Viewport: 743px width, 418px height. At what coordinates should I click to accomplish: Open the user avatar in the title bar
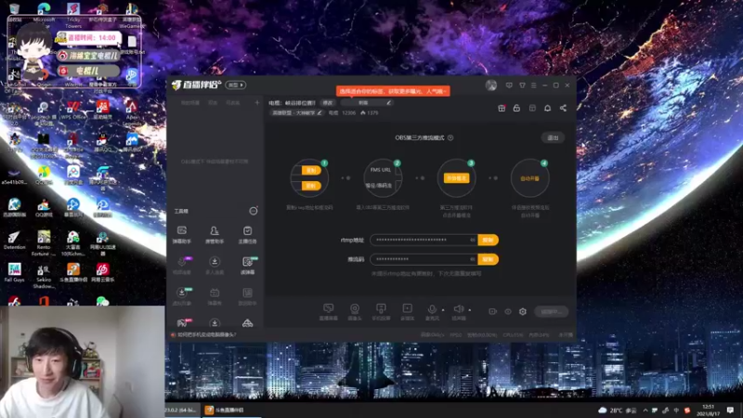tap(491, 85)
